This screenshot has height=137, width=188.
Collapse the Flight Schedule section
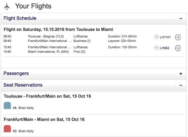point(181,18)
